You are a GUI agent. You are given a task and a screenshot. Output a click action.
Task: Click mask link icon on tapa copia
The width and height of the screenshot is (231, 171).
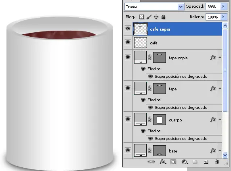point(150,57)
